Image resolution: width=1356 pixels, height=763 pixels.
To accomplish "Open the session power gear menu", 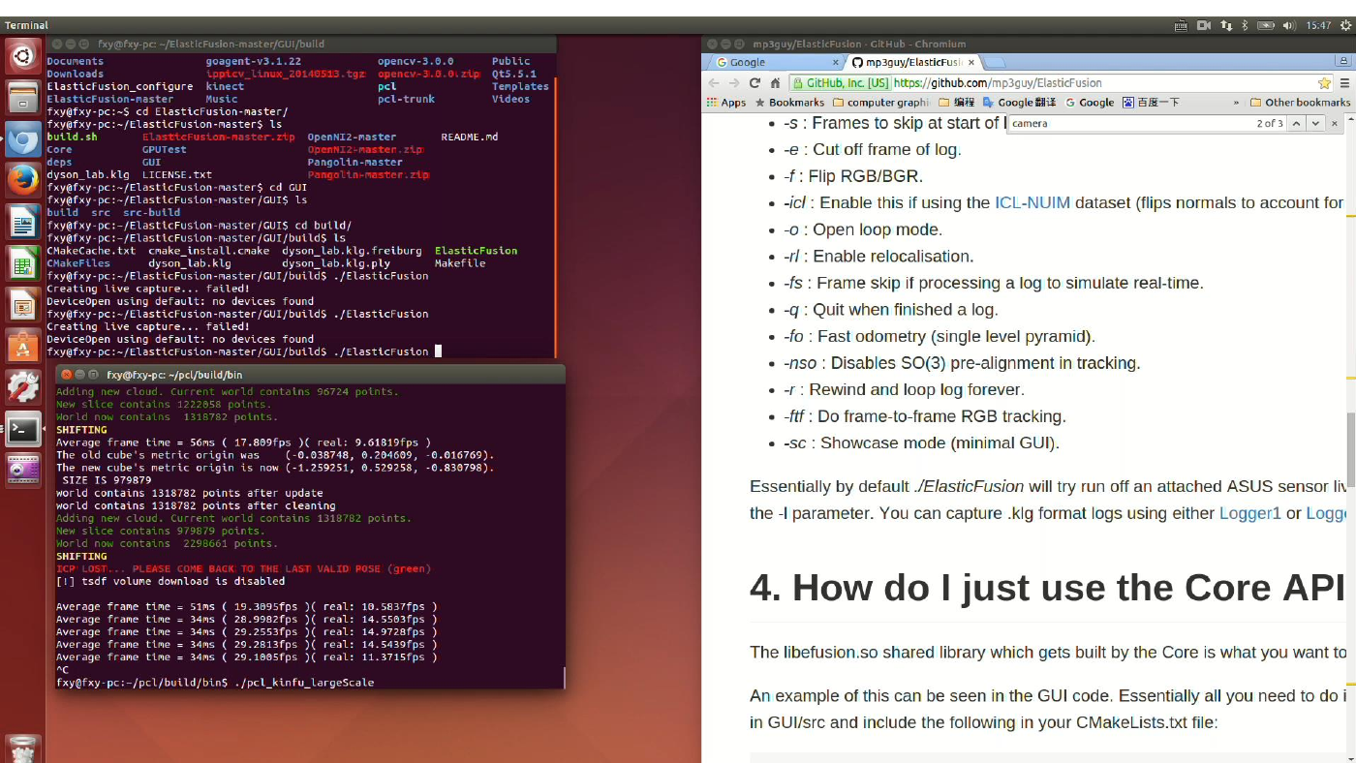I will click(1345, 25).
